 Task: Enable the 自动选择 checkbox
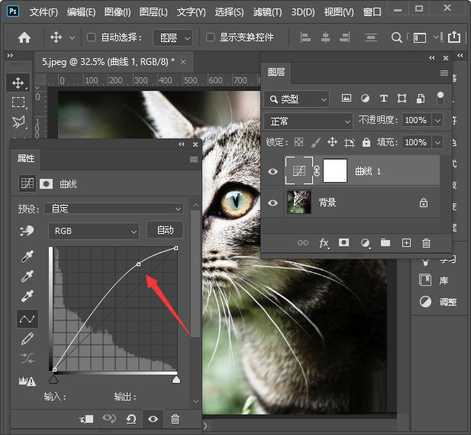coord(92,37)
